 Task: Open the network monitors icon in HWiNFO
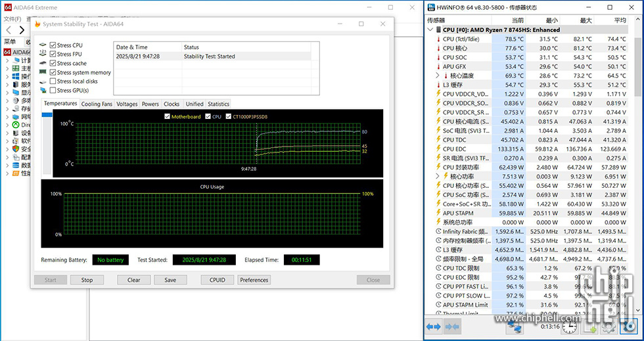click(x=515, y=327)
